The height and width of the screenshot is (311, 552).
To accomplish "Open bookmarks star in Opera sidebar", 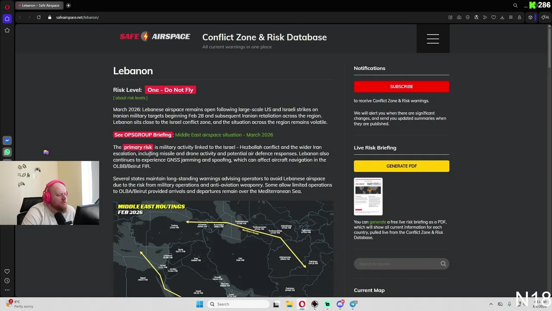I will pyautogui.click(x=7, y=30).
